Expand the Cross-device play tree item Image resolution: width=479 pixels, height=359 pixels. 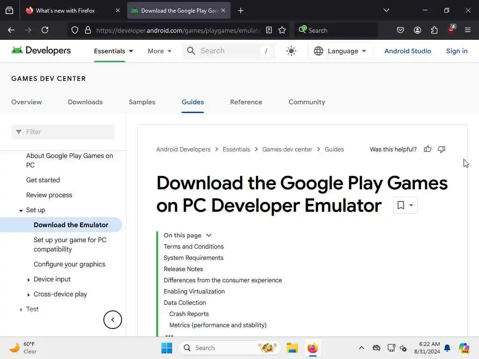pos(29,294)
